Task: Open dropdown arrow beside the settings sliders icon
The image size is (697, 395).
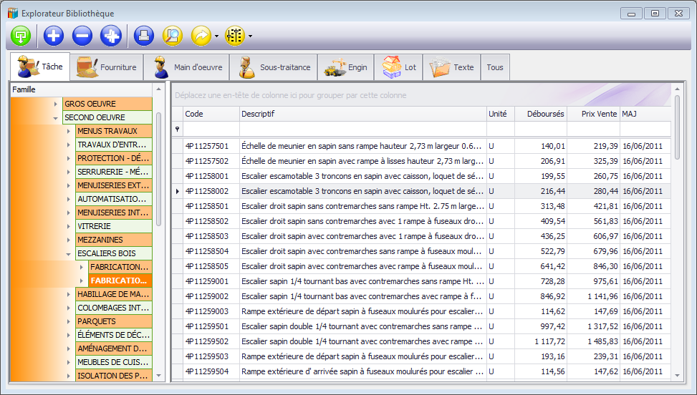Action: coord(250,36)
